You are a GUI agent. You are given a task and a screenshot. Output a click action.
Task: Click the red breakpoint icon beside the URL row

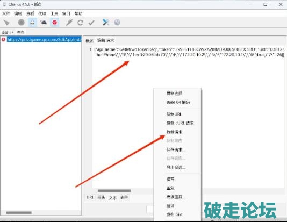pos(3,39)
